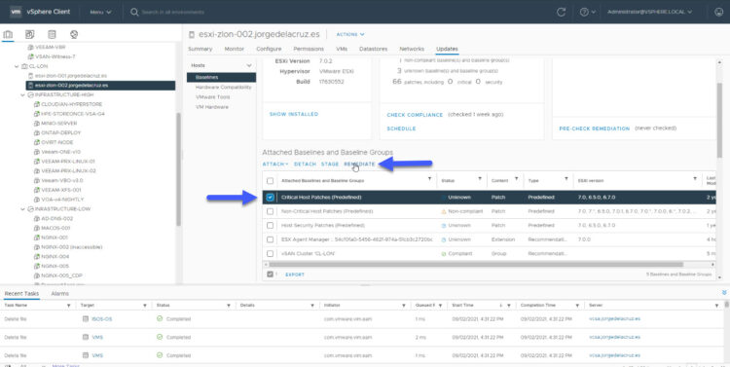Check the vSAN Cluster 'CL-LON' checkbox
This screenshot has height=367, width=730.
click(x=270, y=254)
